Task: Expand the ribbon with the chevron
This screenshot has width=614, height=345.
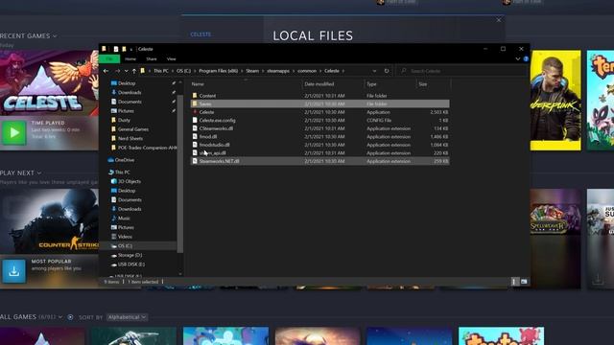Action: (518, 59)
